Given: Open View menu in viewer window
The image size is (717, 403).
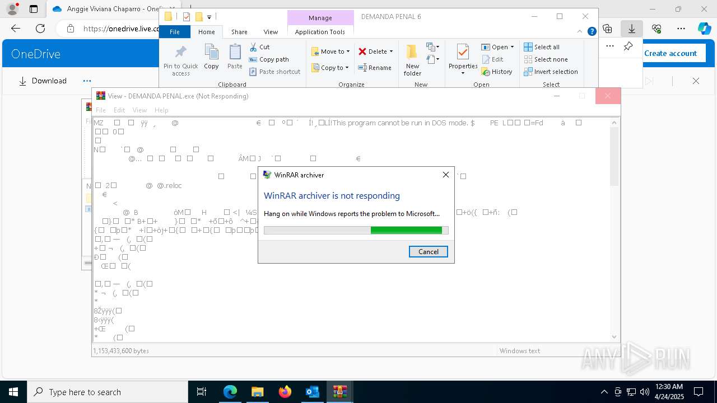Looking at the screenshot, I should coord(139,110).
